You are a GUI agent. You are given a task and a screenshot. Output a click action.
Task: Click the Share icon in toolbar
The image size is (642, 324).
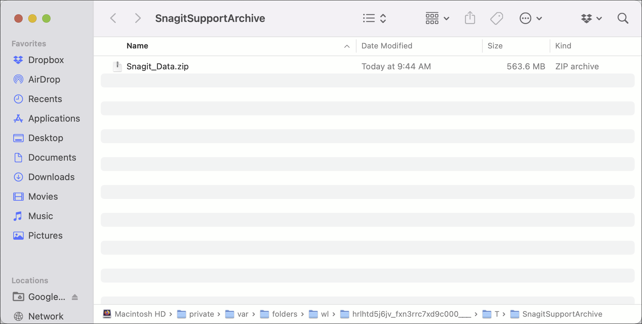[x=470, y=18]
